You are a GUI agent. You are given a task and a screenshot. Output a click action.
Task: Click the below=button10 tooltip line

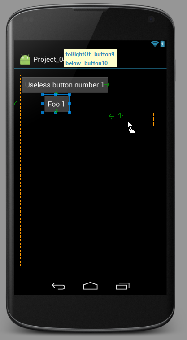point(87,63)
